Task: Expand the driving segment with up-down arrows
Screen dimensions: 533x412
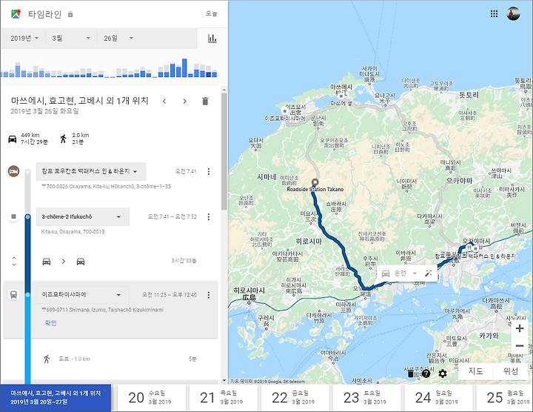Action: click(x=14, y=262)
